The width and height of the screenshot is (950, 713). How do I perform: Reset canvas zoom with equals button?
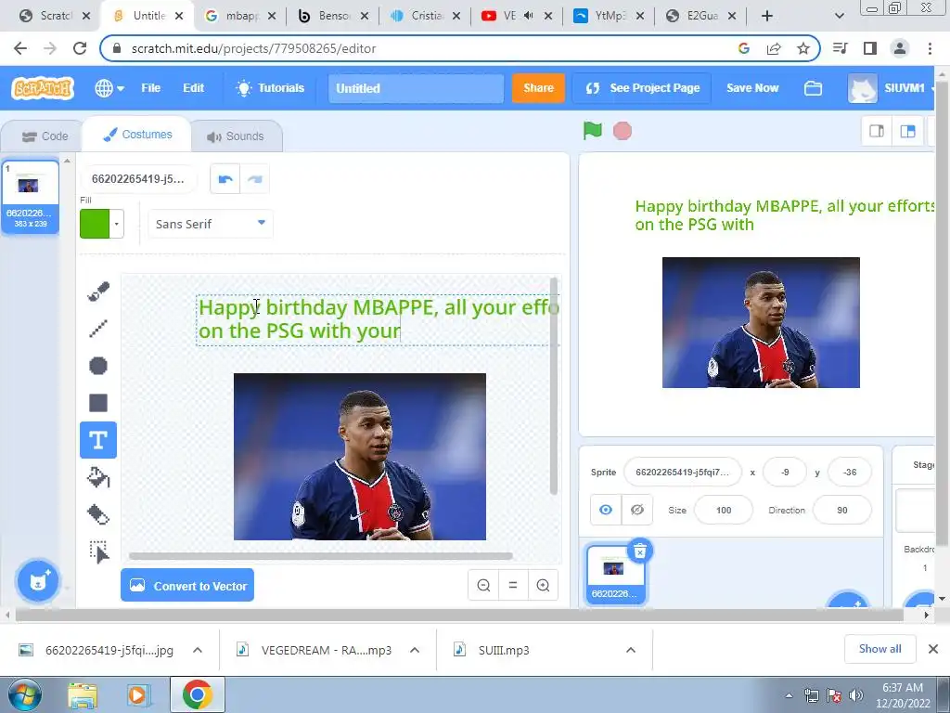pyautogui.click(x=513, y=585)
